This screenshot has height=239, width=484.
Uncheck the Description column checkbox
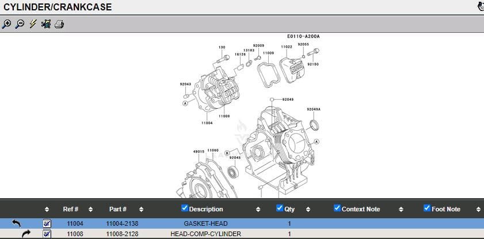pyautogui.click(x=185, y=208)
